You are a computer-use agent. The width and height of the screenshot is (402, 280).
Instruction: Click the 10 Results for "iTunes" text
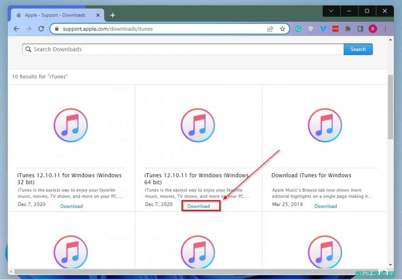[x=40, y=76]
